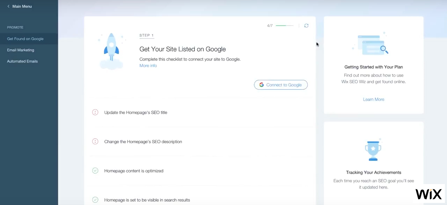This screenshot has width=447, height=205.
Task: Click warning icon for SEO description item
Action: point(95,142)
